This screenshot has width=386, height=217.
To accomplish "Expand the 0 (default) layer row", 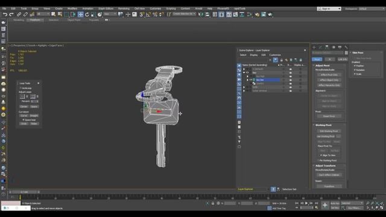I will click(244, 69).
